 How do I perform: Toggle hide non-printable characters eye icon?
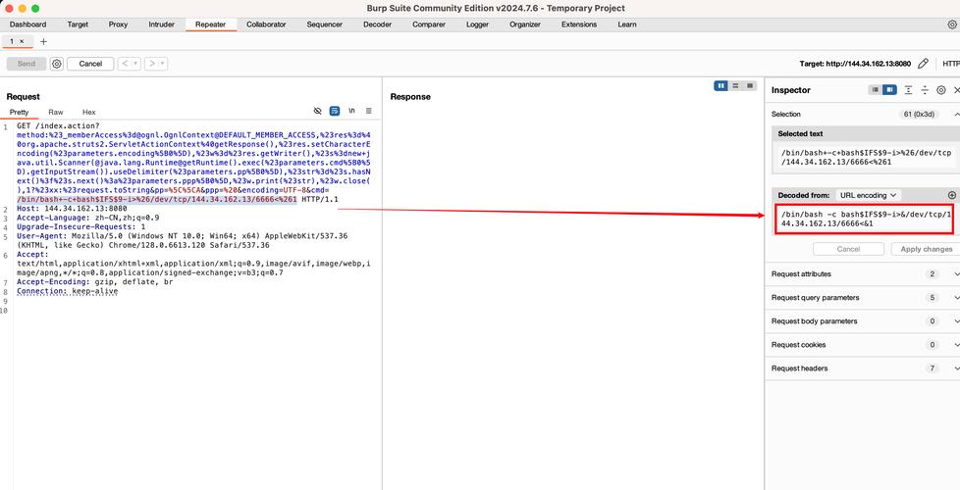[317, 111]
